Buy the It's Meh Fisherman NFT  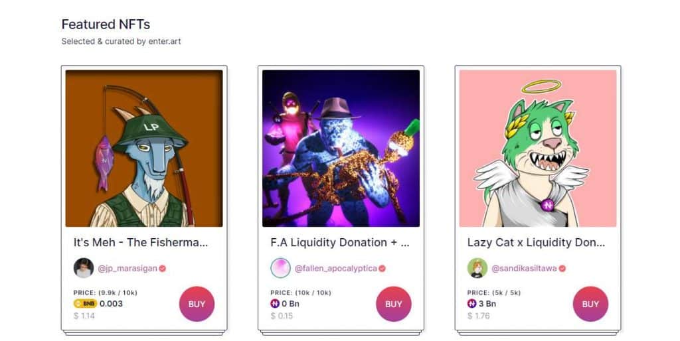197,304
